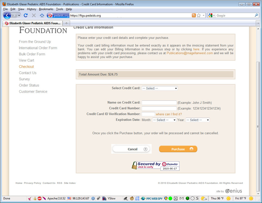Click the bright green circle status icon

tap(170, 198)
